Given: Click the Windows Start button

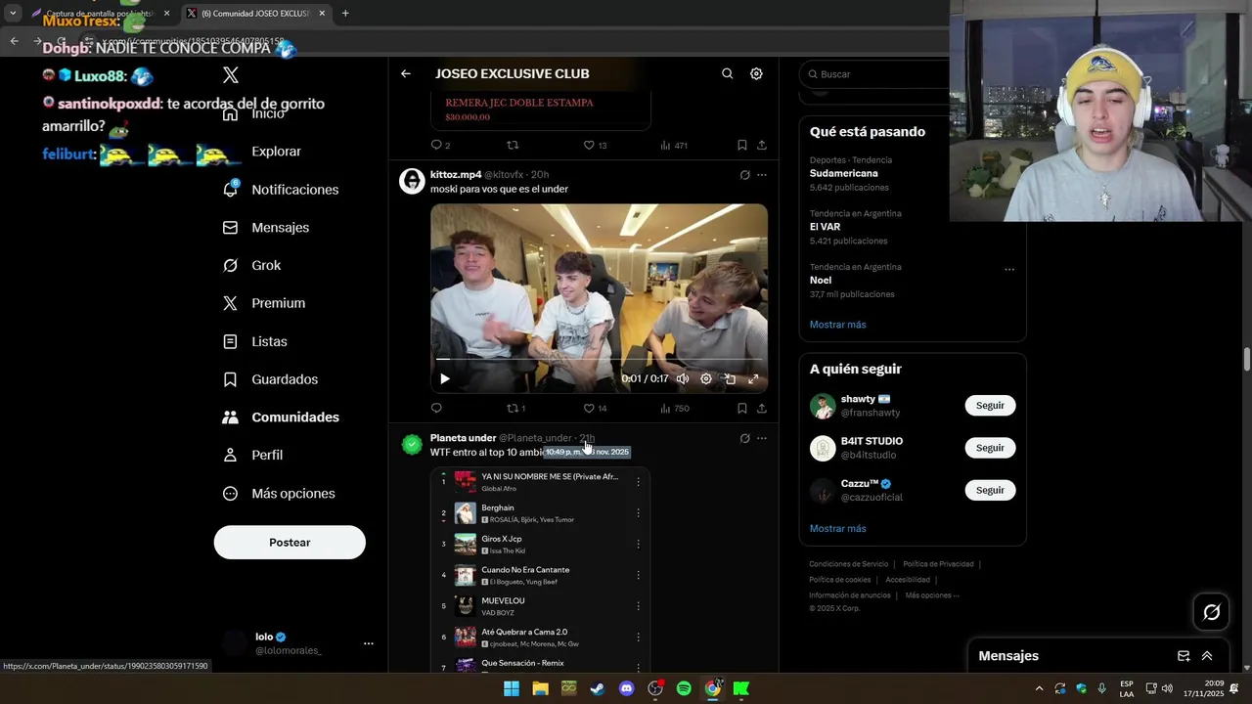Looking at the screenshot, I should 511,688.
